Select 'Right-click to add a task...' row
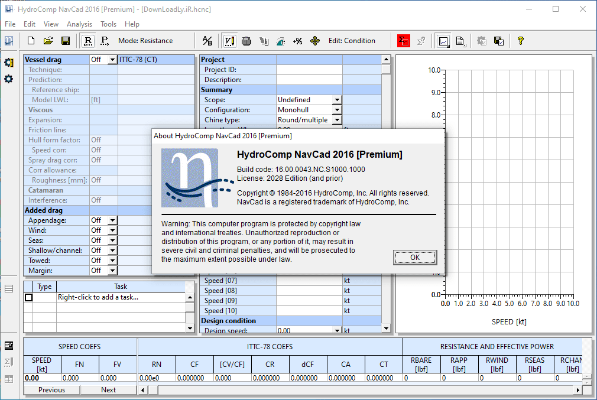The height and width of the screenshot is (400, 597). tap(121, 297)
